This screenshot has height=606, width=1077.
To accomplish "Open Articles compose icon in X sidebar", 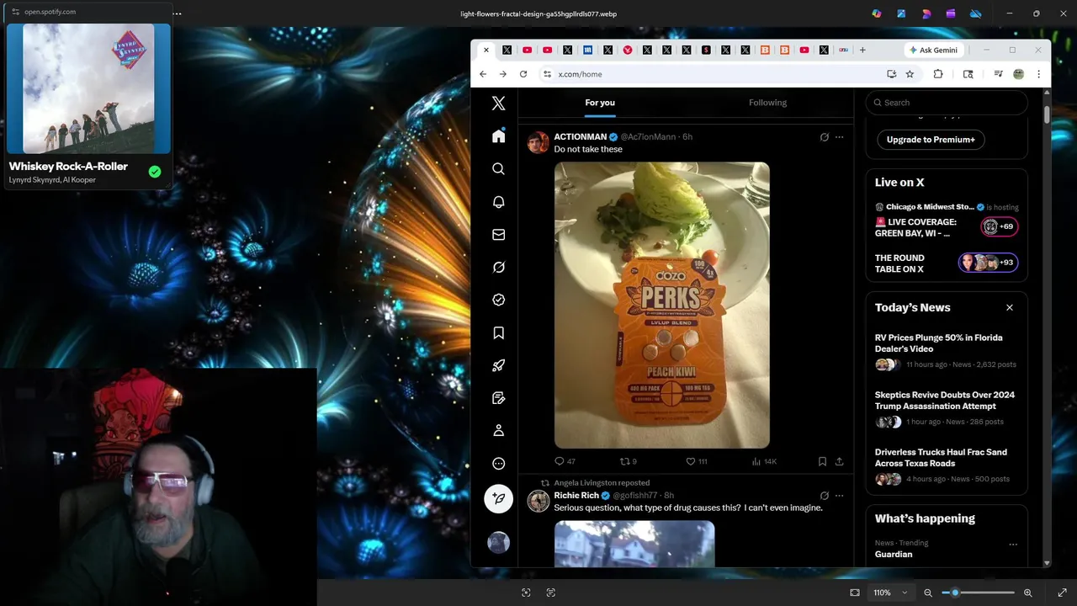I will (498, 398).
